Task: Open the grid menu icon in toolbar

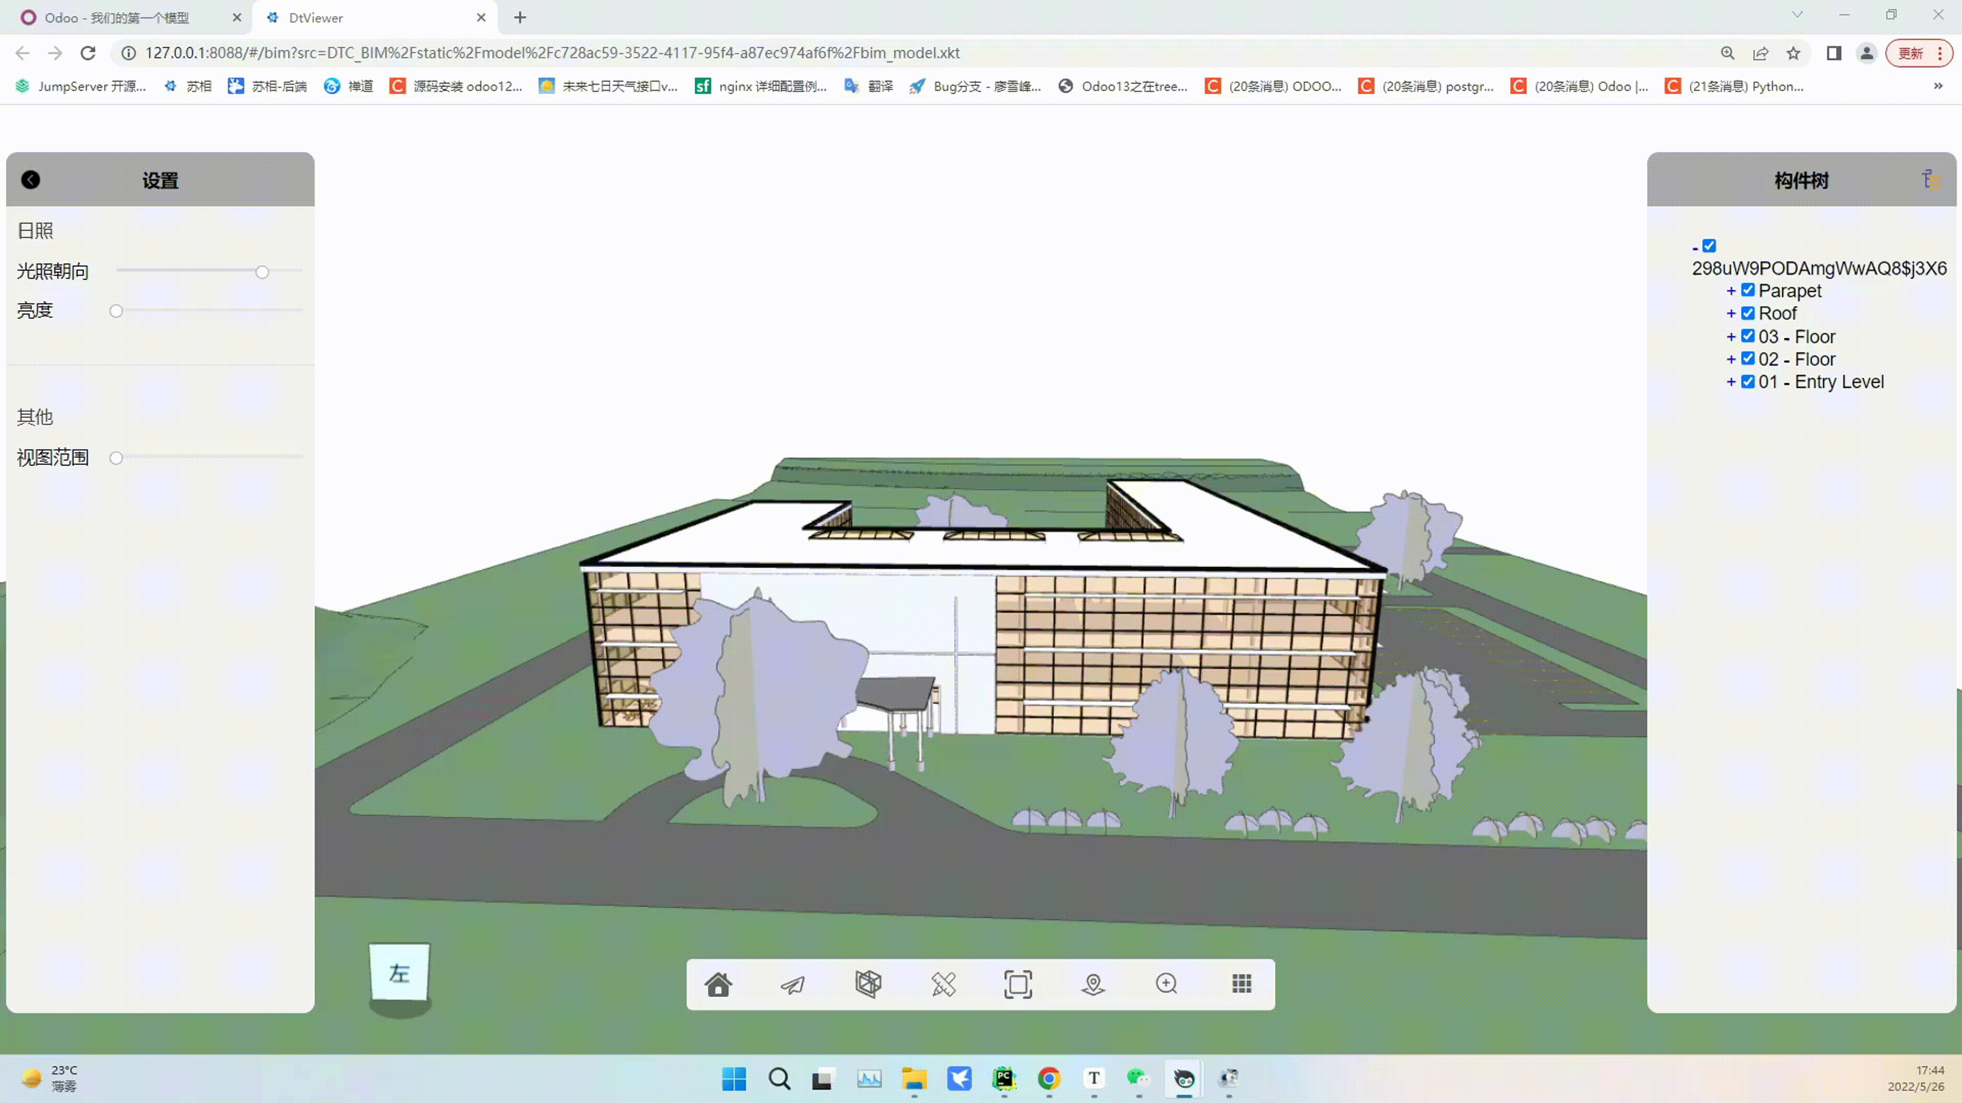Action: click(x=1242, y=984)
